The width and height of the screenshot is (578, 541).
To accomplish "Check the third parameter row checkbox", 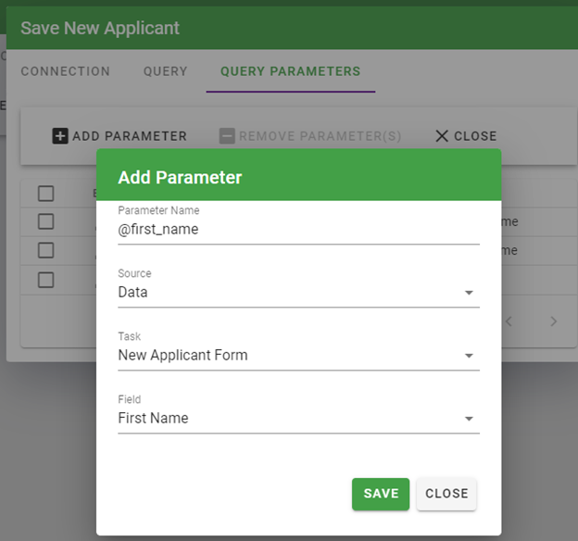I will pos(46,280).
